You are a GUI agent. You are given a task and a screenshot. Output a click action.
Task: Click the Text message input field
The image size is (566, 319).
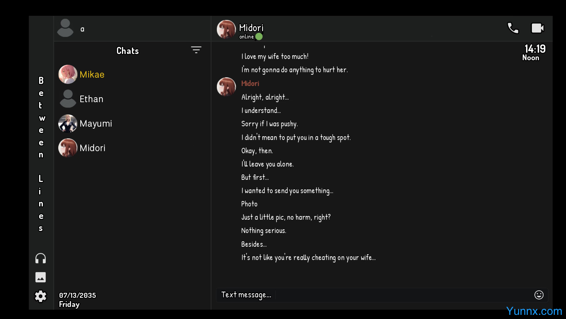375,294
